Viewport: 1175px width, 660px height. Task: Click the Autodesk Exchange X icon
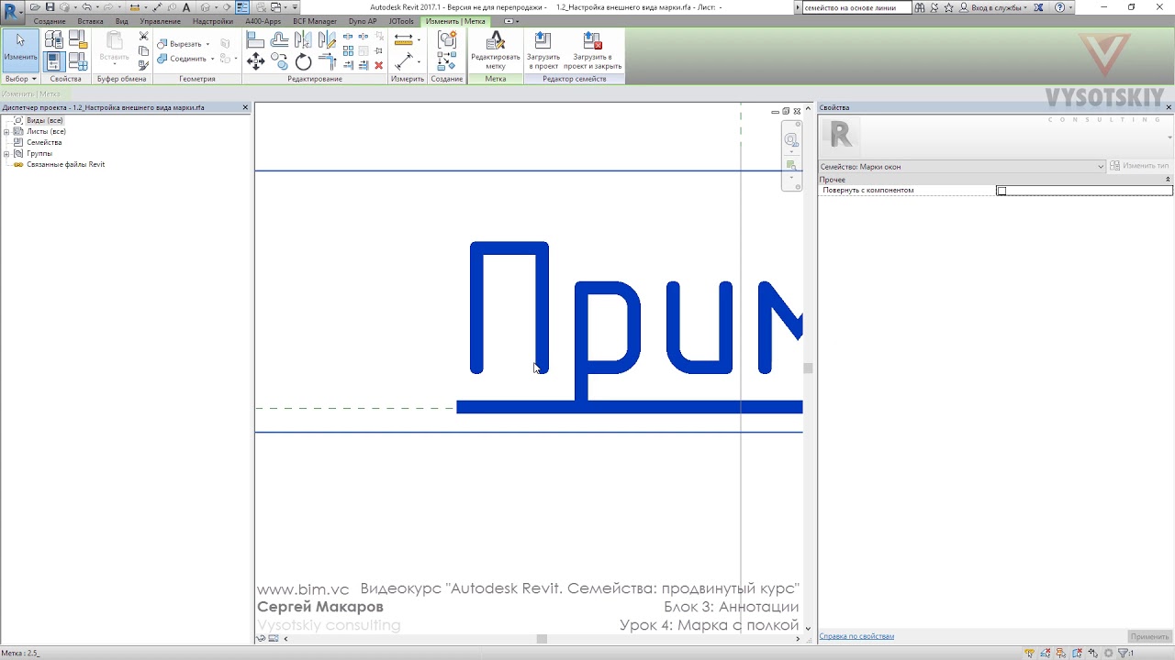(x=1038, y=7)
